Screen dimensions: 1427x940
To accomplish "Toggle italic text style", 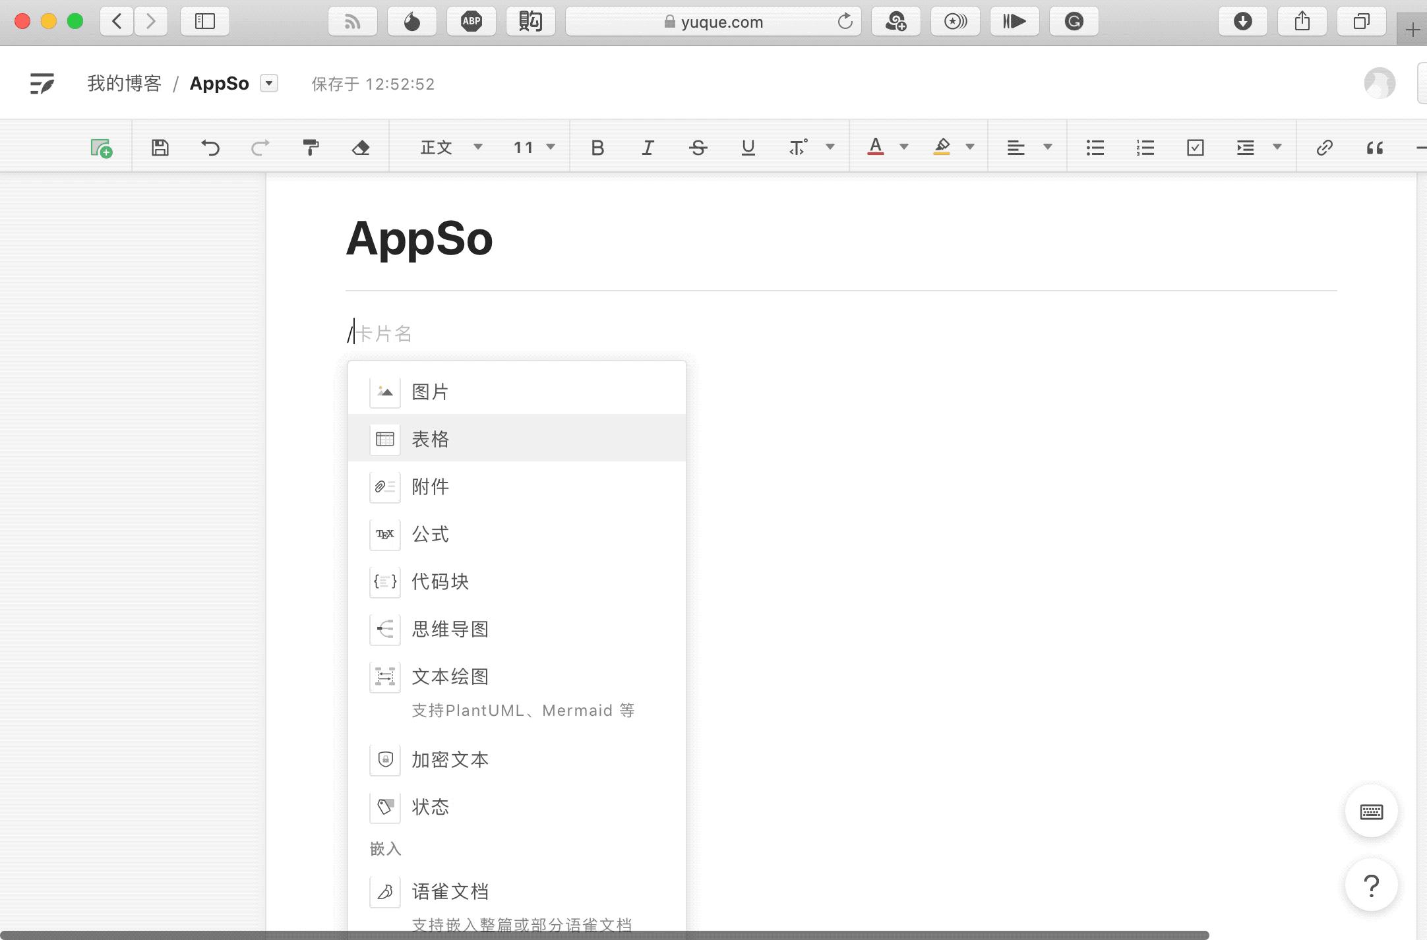I will 648,148.
